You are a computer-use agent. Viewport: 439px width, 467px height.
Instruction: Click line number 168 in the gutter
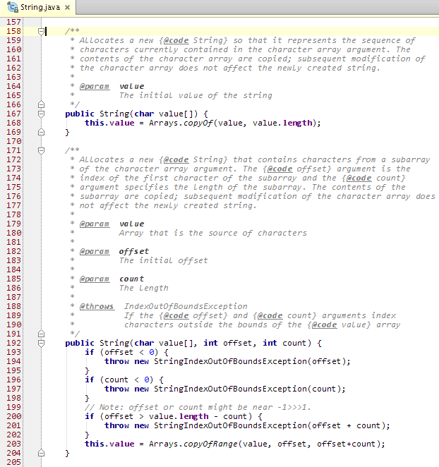click(x=13, y=123)
